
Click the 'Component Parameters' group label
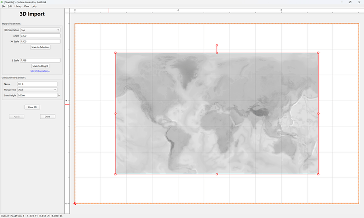click(14, 77)
